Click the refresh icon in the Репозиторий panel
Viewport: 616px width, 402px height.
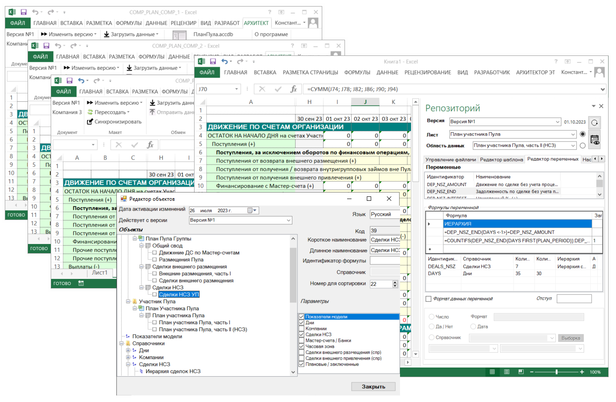tap(595, 123)
